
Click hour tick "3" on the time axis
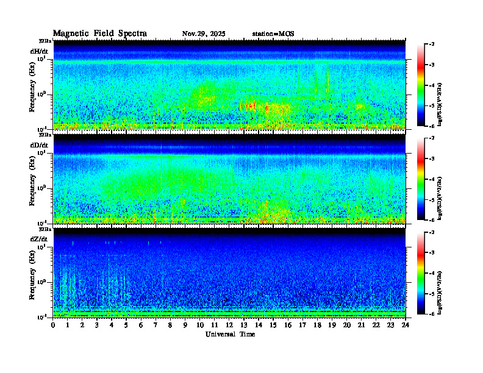click(97, 325)
